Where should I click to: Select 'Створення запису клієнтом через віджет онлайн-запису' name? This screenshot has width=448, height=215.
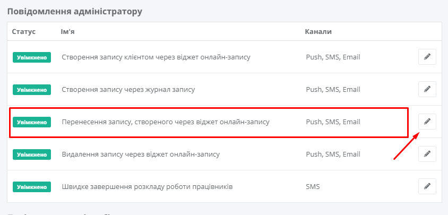click(156, 57)
